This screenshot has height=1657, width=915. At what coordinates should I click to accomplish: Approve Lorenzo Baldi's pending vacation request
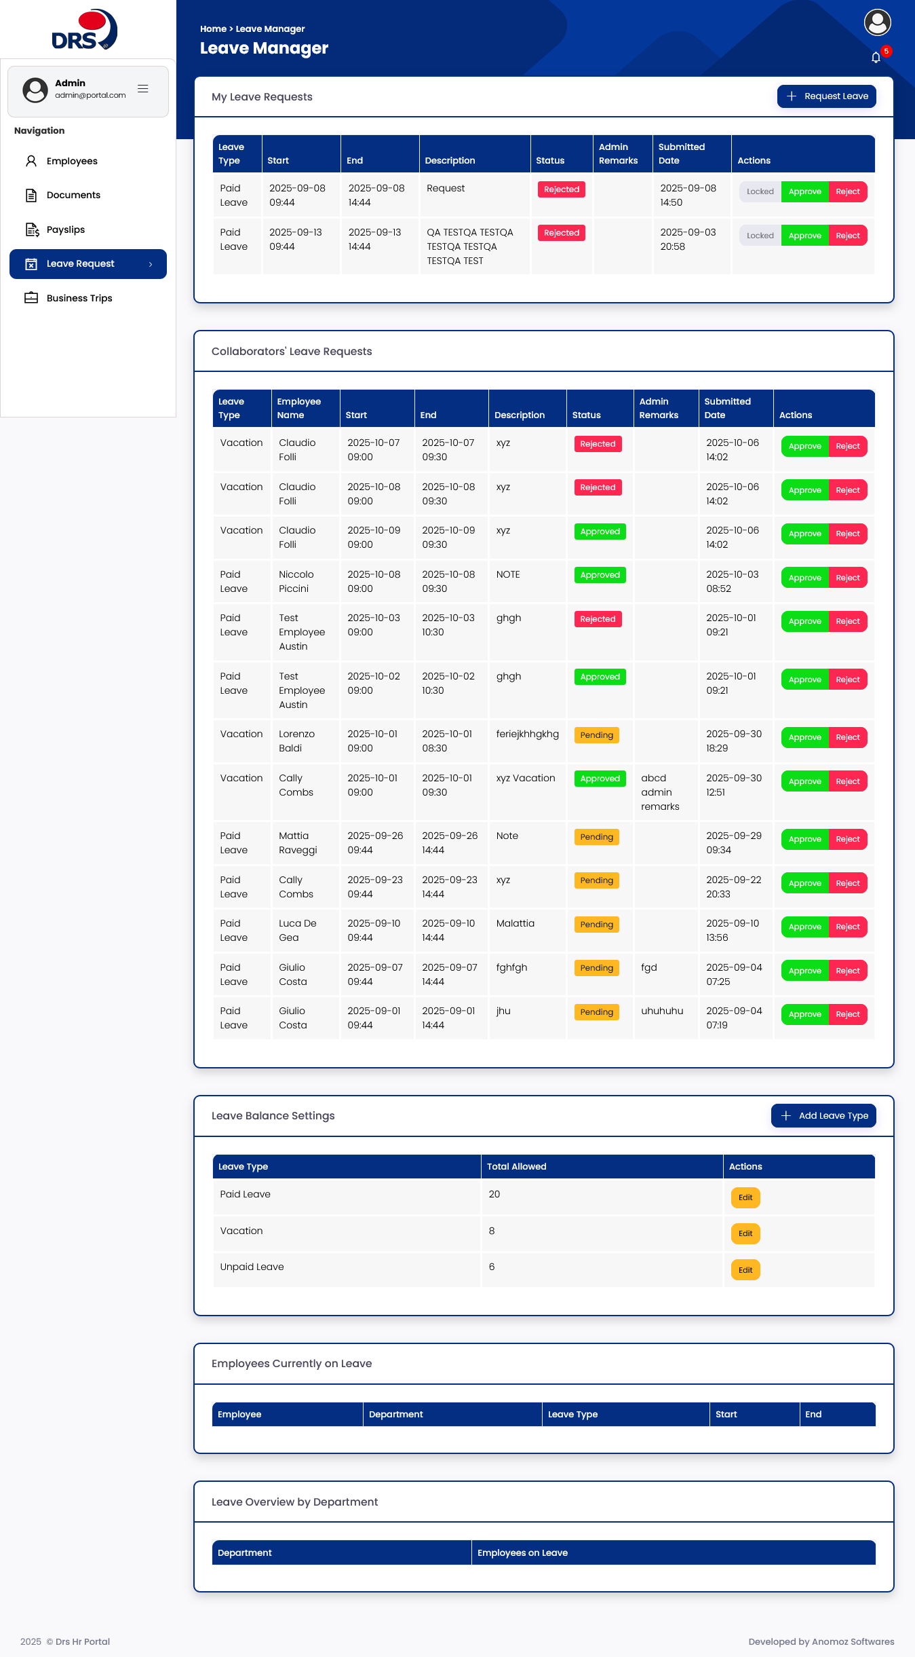pos(804,738)
